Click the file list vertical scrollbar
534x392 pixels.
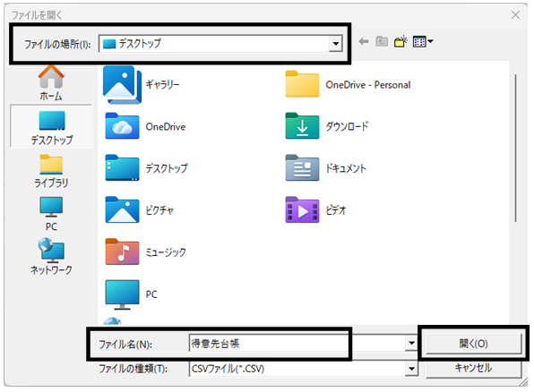pos(515,149)
